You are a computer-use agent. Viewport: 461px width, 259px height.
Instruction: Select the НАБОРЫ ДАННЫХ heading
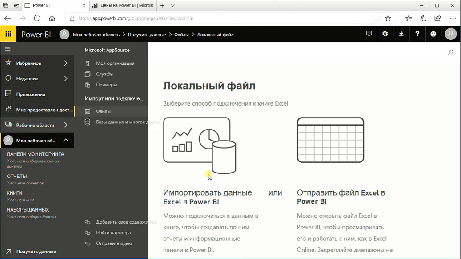[28, 210]
